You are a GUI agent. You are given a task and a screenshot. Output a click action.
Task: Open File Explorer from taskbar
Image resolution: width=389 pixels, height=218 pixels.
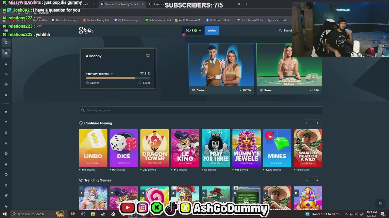click(93, 214)
